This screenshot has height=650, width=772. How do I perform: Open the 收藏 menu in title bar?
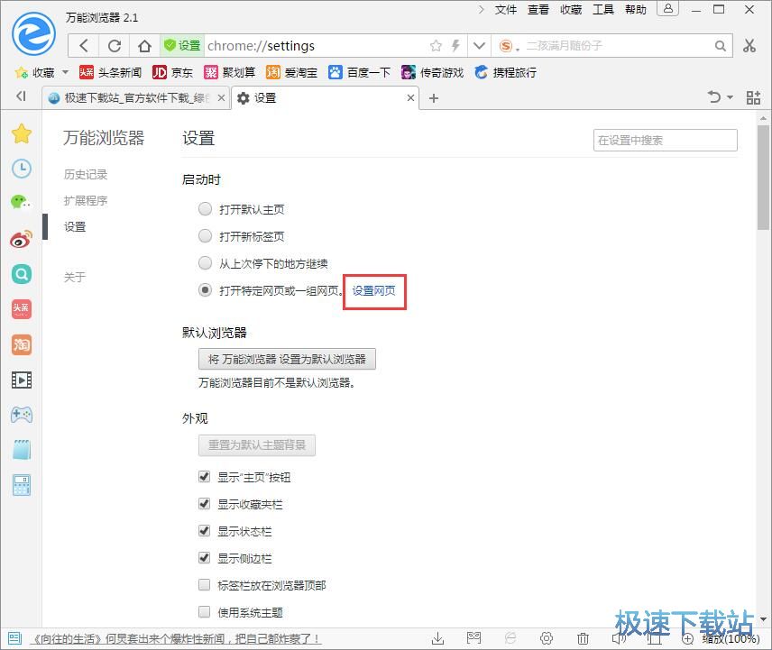click(571, 9)
